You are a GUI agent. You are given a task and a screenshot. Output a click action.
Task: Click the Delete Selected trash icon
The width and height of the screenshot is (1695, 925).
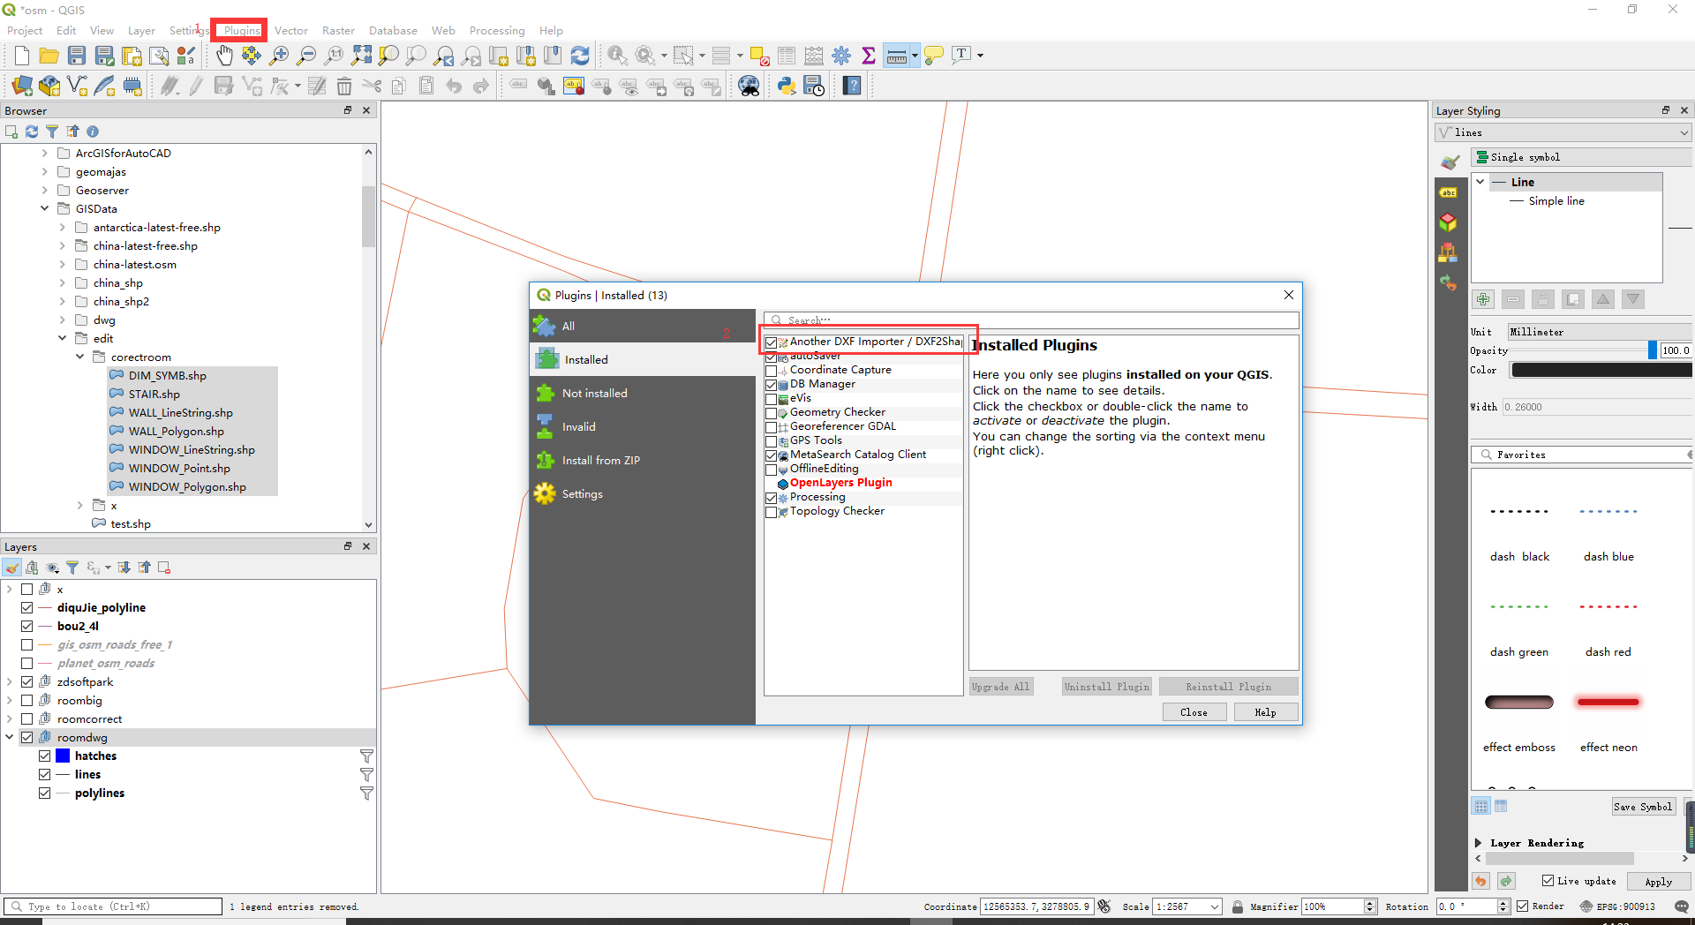pyautogui.click(x=344, y=86)
